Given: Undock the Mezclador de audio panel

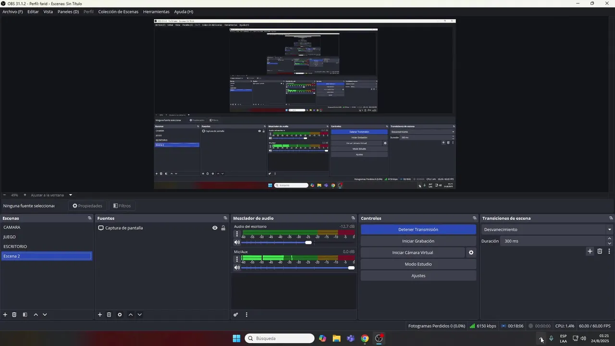Looking at the screenshot, I should 353,218.
